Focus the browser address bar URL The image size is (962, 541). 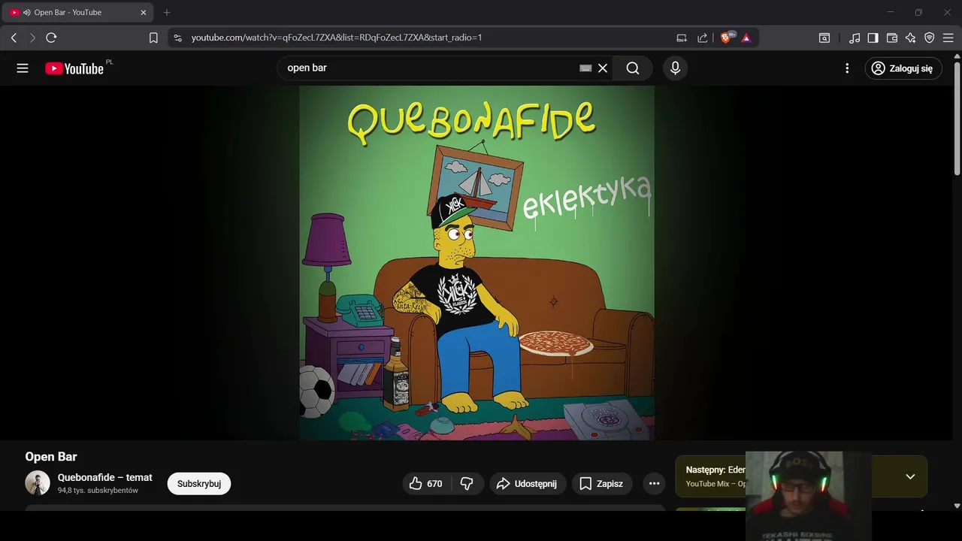pos(337,38)
